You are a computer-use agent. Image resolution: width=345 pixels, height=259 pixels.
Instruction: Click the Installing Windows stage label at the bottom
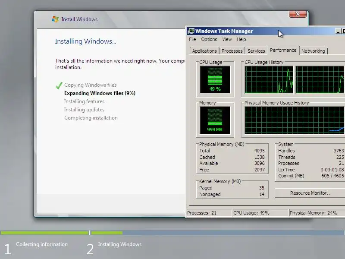point(120,244)
